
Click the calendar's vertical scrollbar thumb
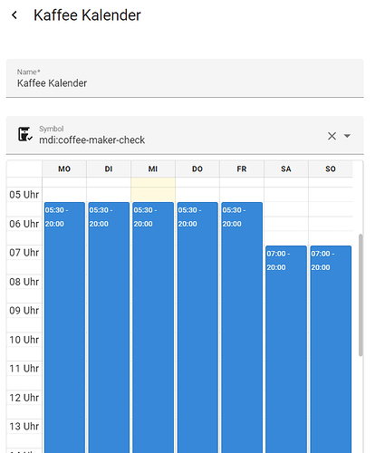(361, 294)
